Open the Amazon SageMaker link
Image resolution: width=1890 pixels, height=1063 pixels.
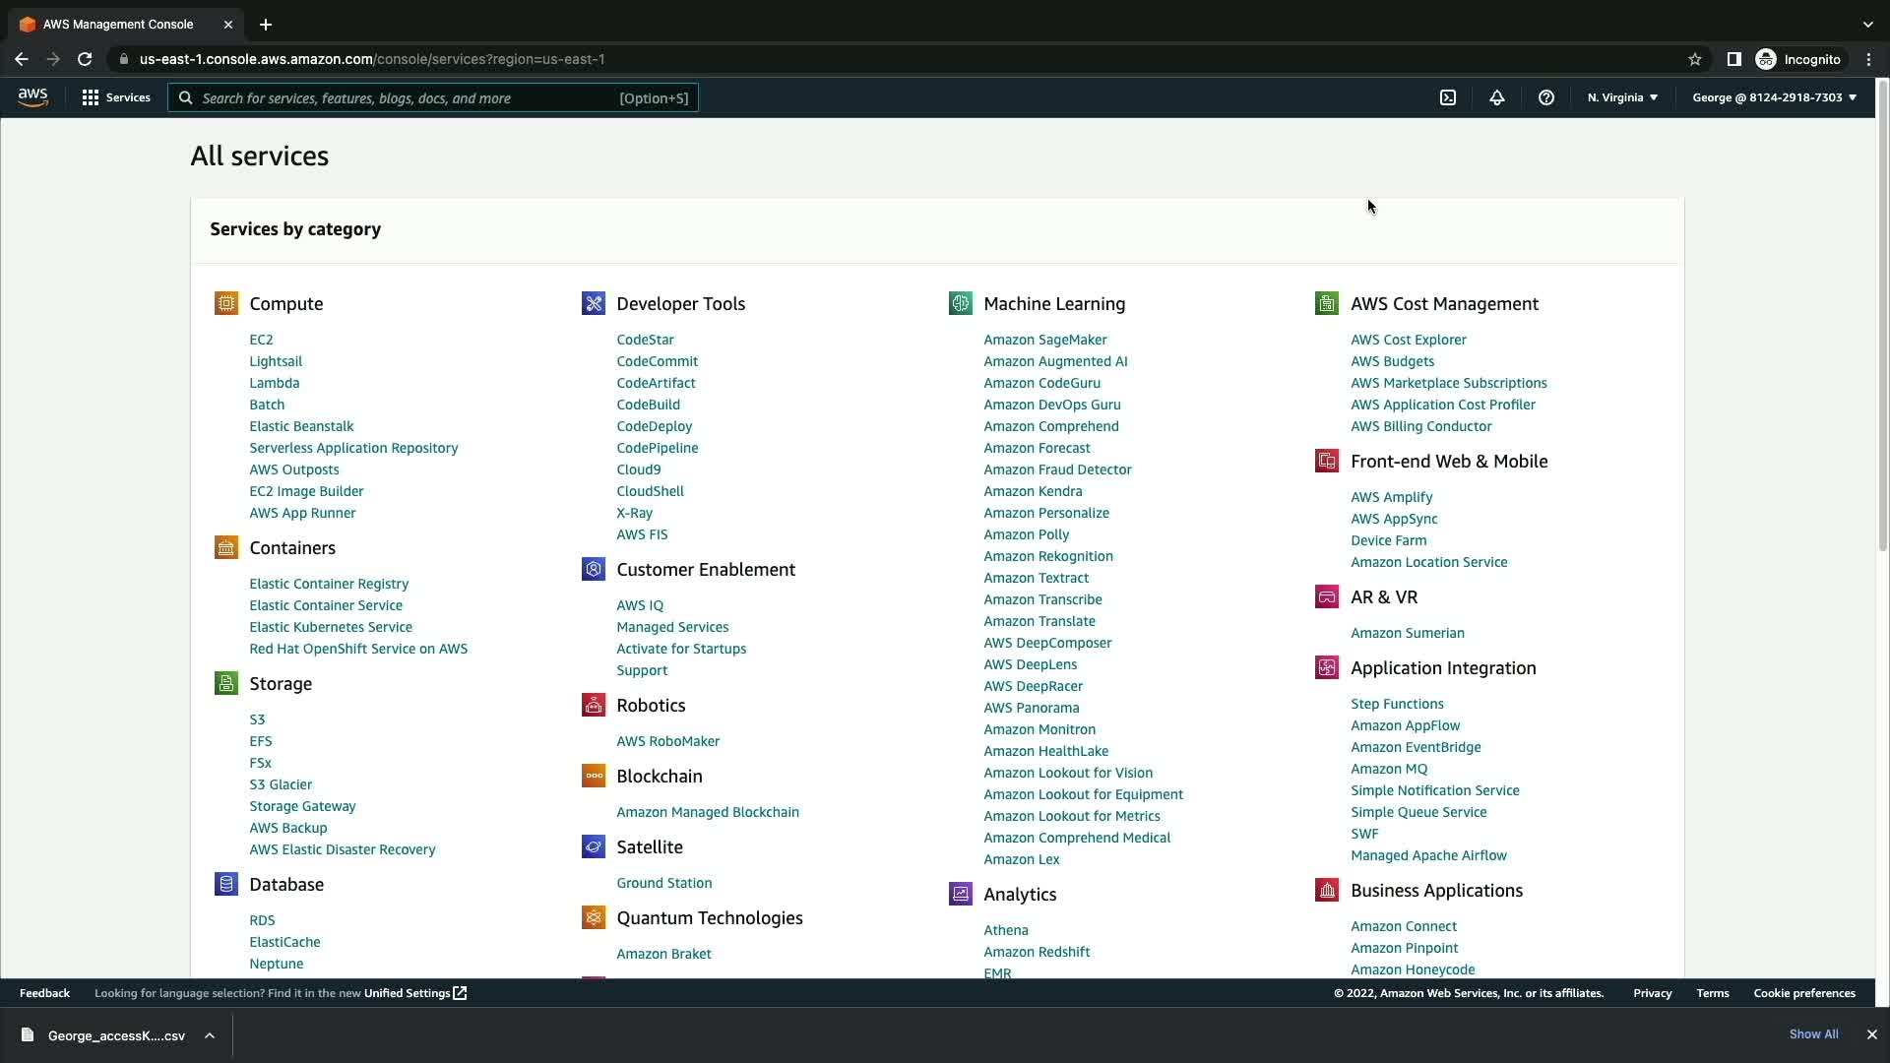click(x=1044, y=340)
